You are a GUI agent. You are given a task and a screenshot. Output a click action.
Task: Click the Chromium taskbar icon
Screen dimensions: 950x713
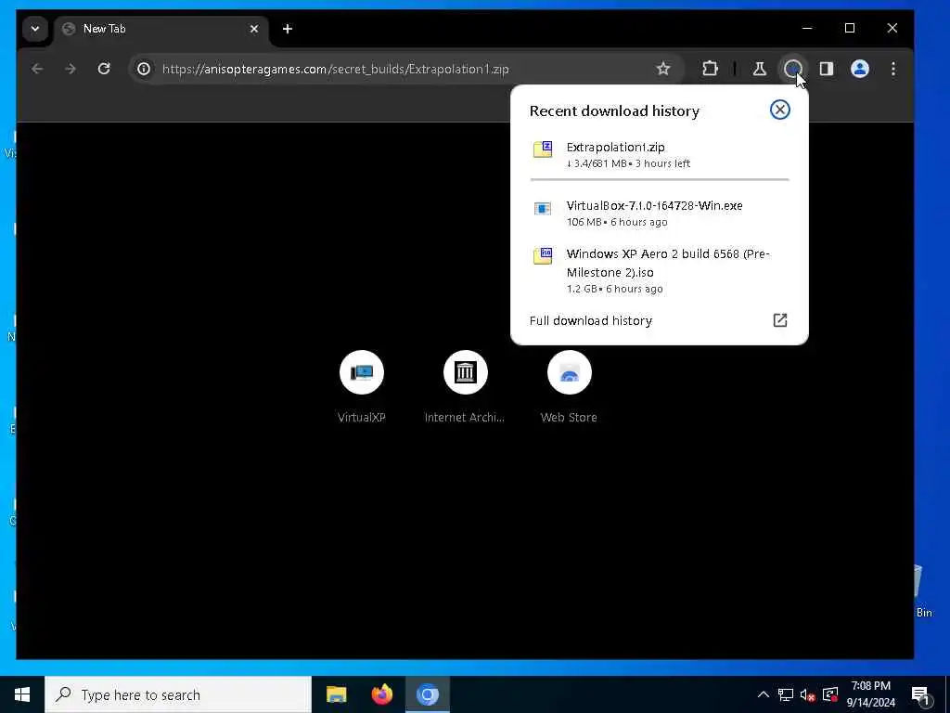coord(427,694)
